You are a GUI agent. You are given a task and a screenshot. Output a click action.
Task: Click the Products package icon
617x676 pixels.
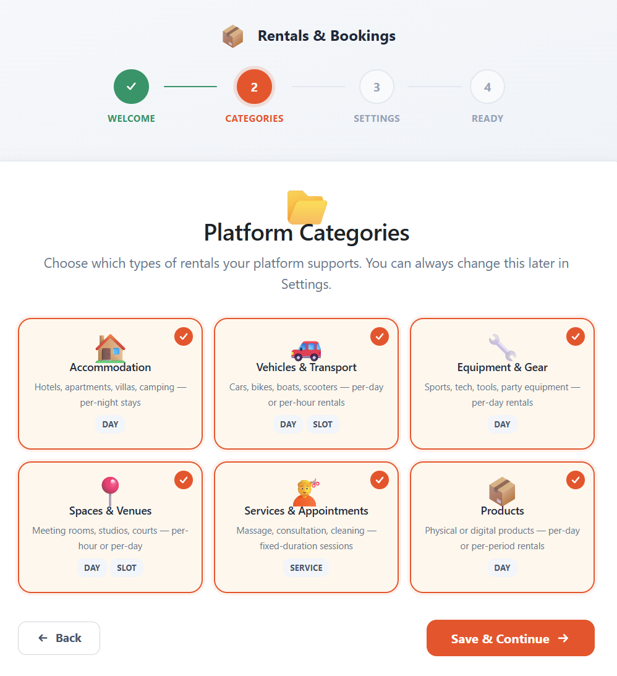[x=502, y=490]
